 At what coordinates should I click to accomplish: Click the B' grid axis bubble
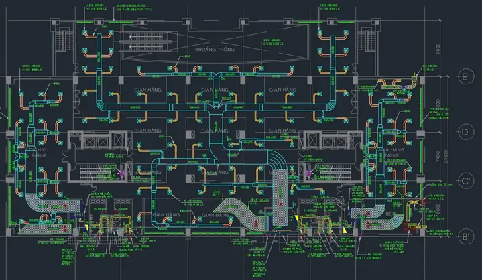tap(466, 236)
